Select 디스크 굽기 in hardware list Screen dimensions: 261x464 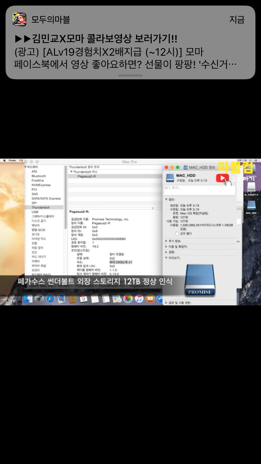point(38,221)
